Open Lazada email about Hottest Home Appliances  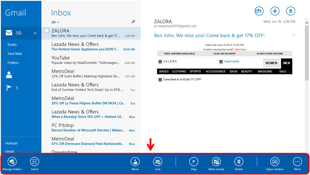(91, 46)
